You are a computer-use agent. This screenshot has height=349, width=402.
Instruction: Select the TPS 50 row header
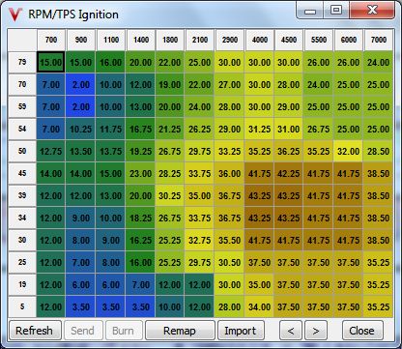point(22,151)
